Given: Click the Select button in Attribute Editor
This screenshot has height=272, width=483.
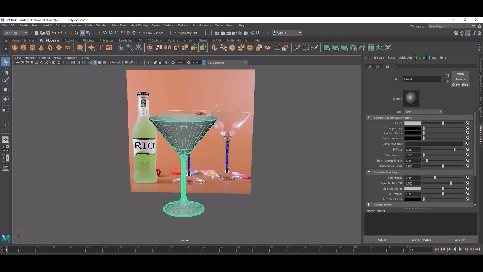Looking at the screenshot, I should 382,240.
